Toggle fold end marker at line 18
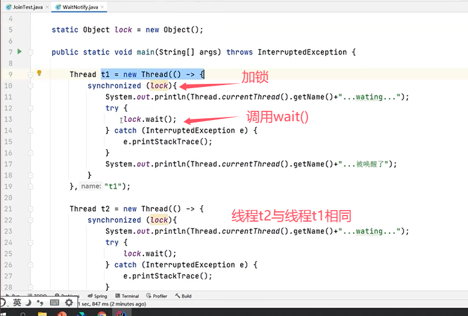Screen dimensions: 468x316 coord(31,175)
